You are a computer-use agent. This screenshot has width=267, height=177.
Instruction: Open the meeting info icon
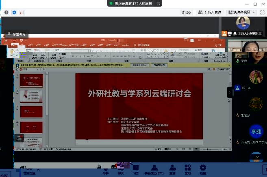[7, 13]
